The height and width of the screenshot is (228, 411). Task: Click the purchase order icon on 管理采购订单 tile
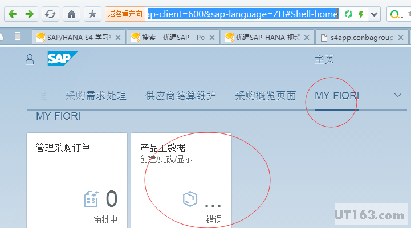(92, 199)
